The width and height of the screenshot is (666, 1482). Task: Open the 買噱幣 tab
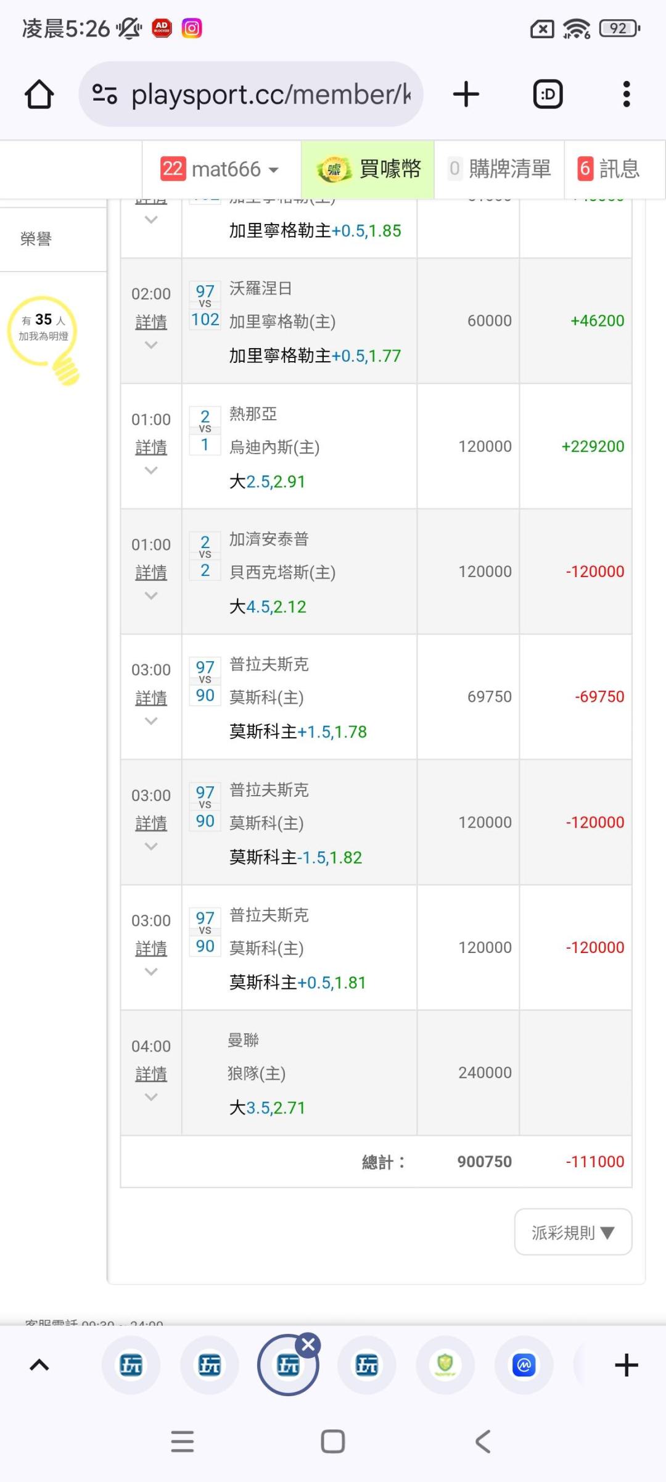(x=368, y=169)
